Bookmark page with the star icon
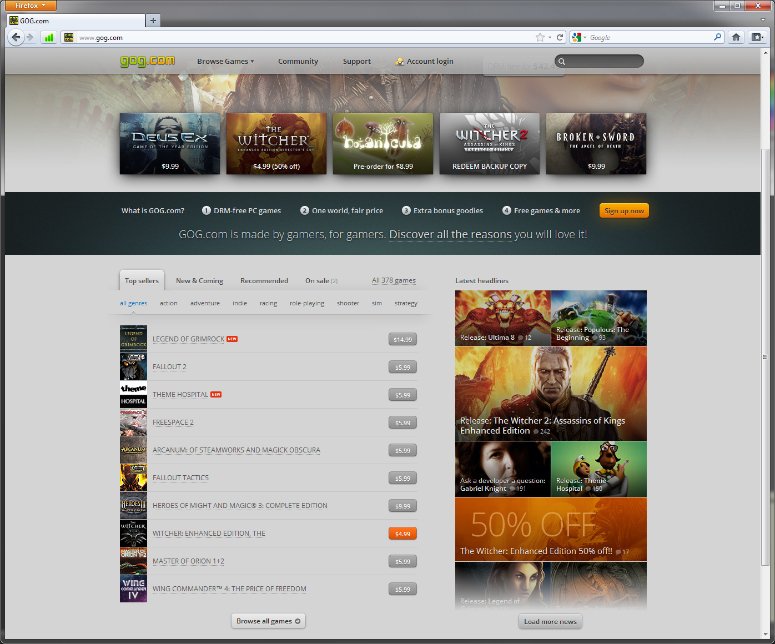Screen dimensions: 775x644 [540, 37]
